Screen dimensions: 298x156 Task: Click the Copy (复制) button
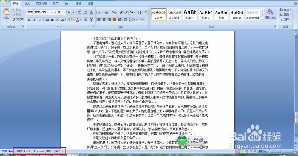pyautogui.click(x=16, y=14)
